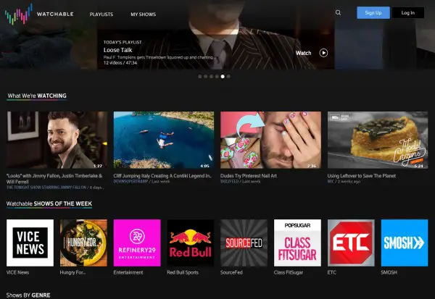Click the SourceFed label
The height and width of the screenshot is (299, 435).
(x=231, y=272)
